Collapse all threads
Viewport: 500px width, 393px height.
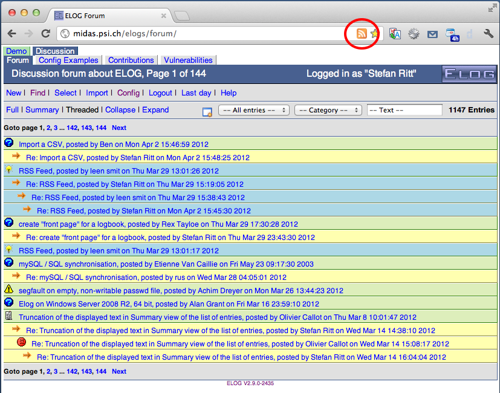tap(120, 109)
